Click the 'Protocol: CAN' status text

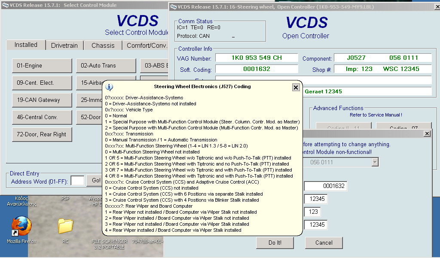coord(193,36)
